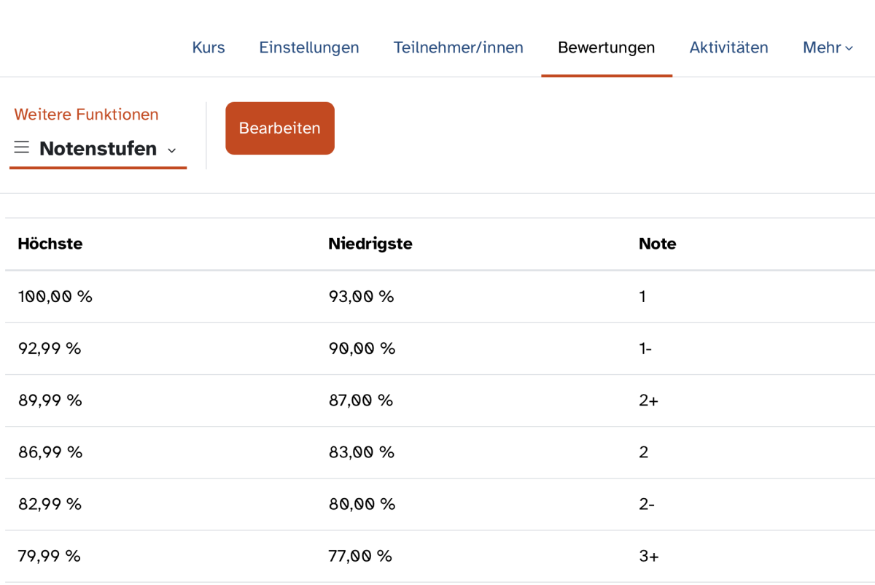The width and height of the screenshot is (875, 585).
Task: Click the Note column header
Action: point(657,244)
